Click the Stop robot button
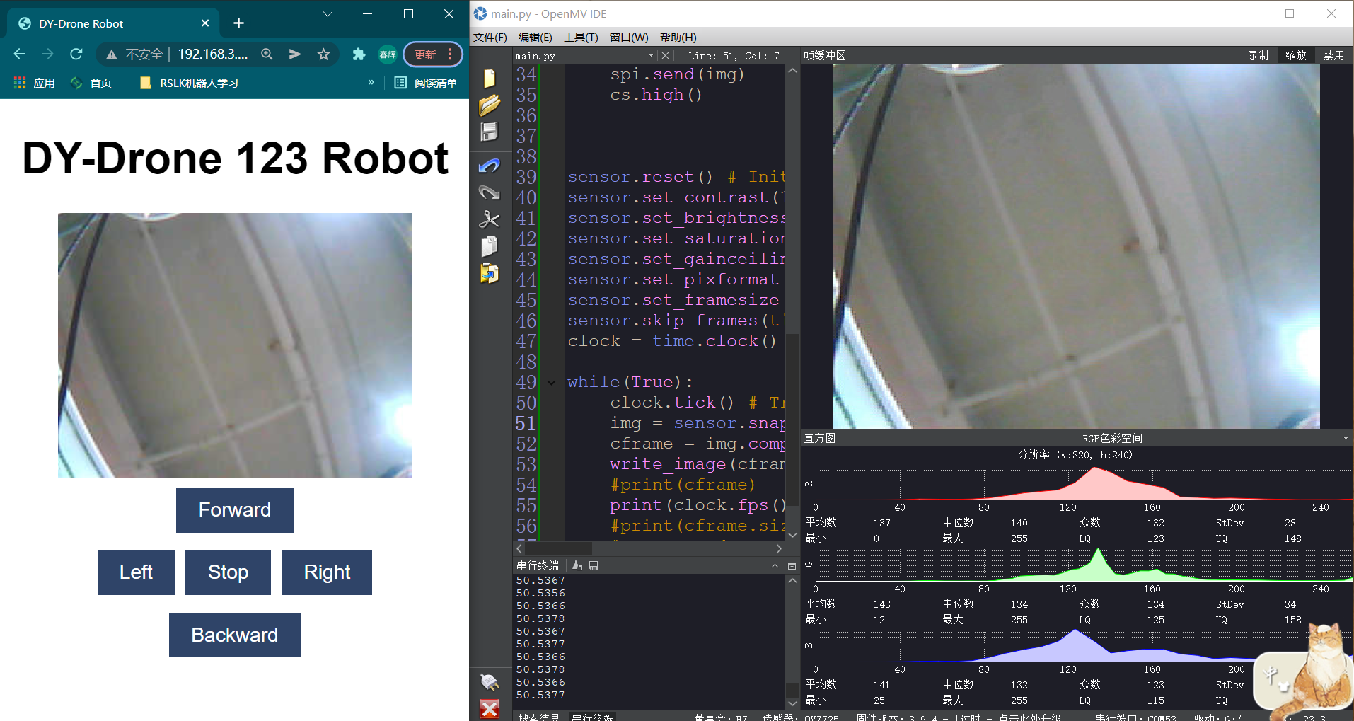1354x721 pixels. [x=228, y=572]
